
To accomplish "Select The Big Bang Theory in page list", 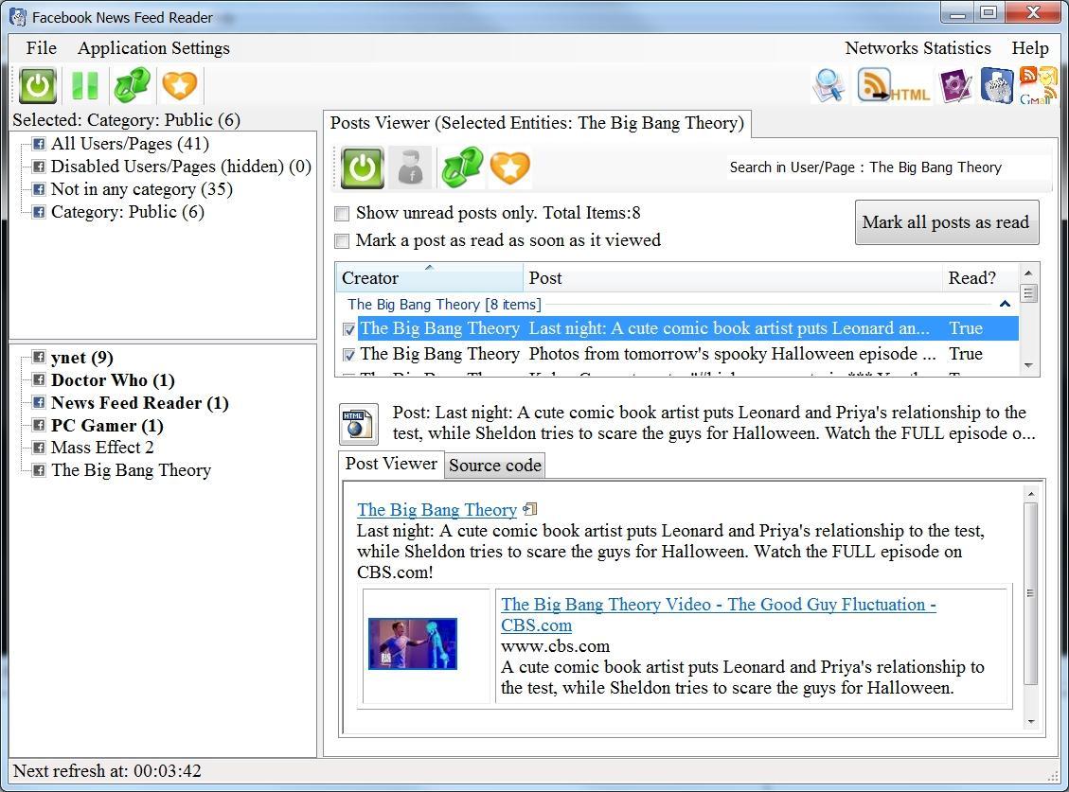I will coord(131,469).
